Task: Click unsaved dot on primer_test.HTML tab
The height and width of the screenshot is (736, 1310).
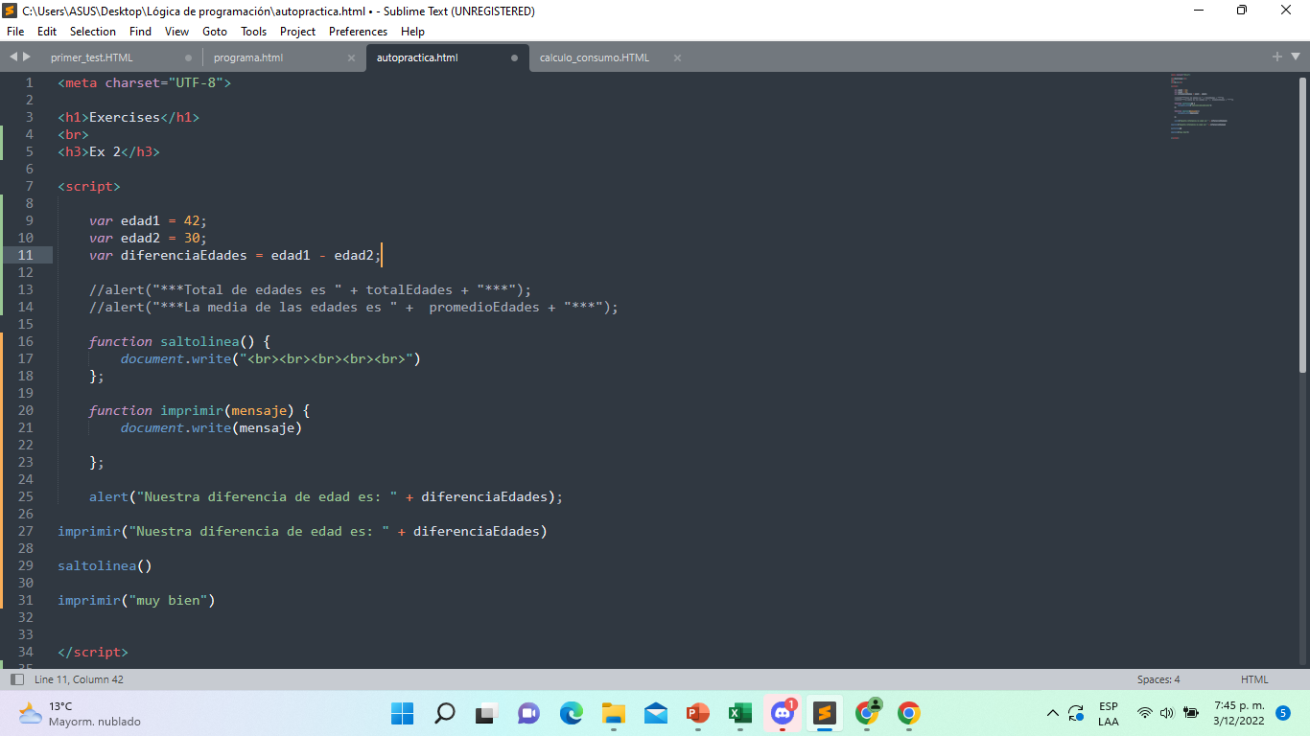Action: point(188,57)
